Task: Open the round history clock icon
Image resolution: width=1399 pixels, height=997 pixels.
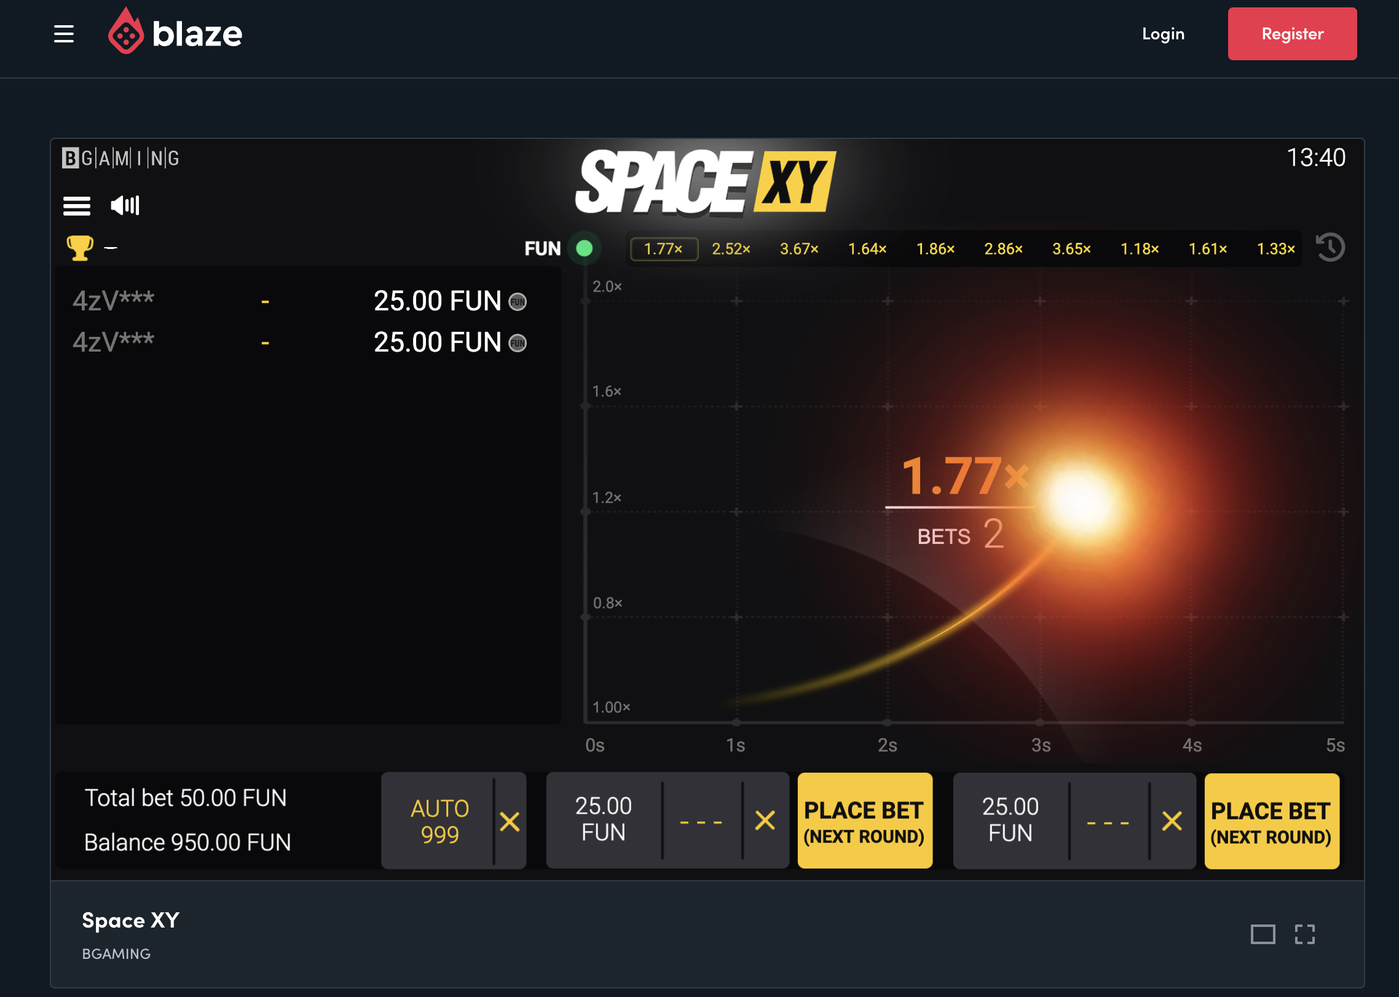Action: [x=1330, y=248]
